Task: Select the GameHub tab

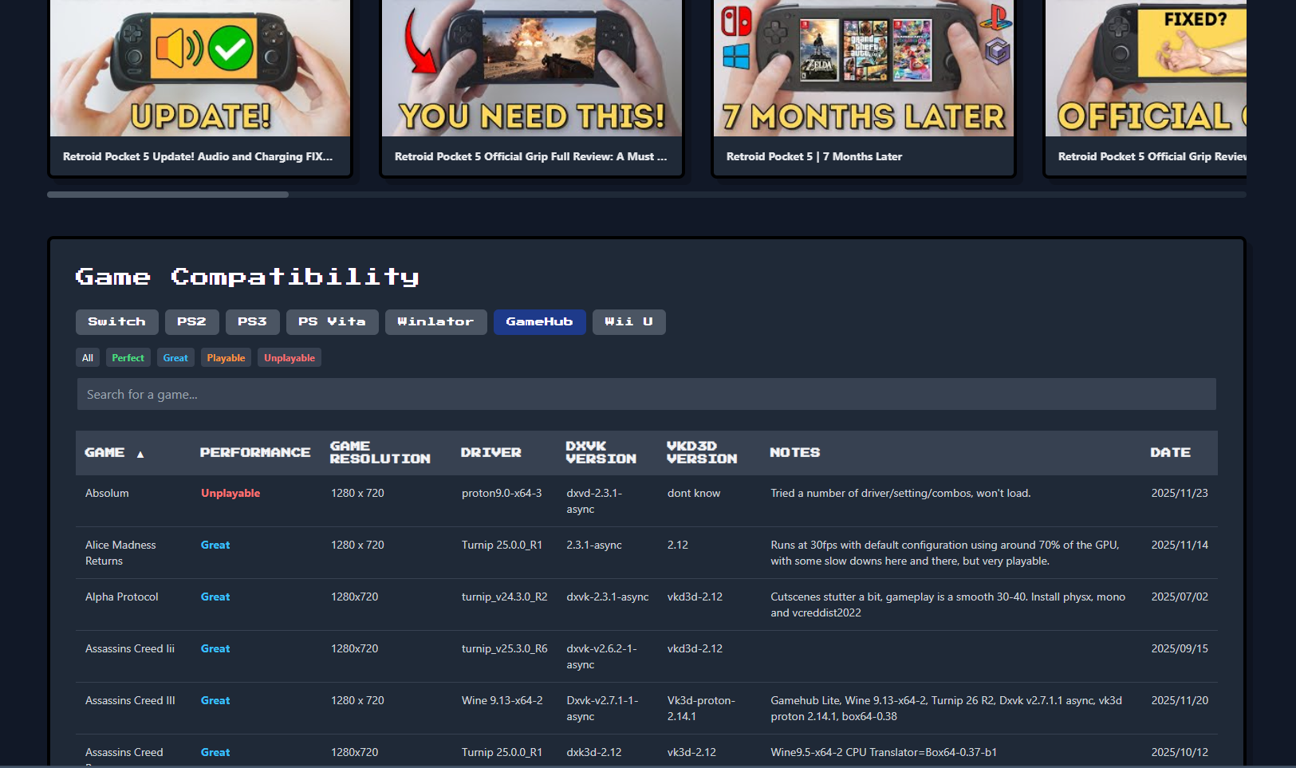Action: 539,322
